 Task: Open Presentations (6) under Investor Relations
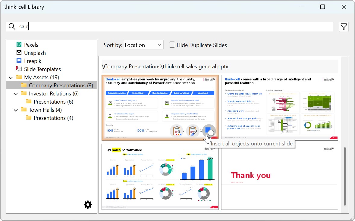coord(53,102)
